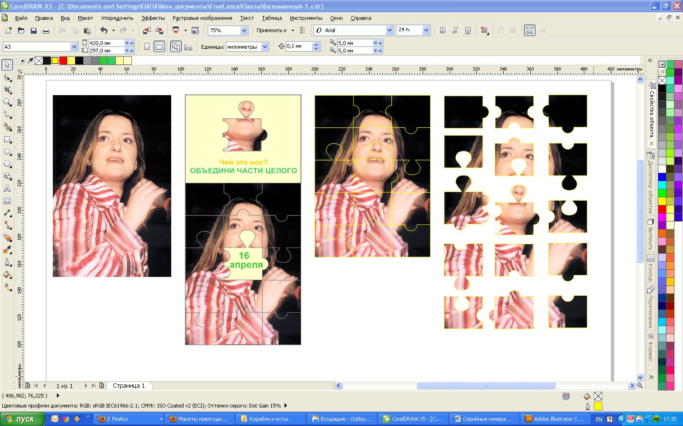Pick the red swatch in document palette

point(63,61)
